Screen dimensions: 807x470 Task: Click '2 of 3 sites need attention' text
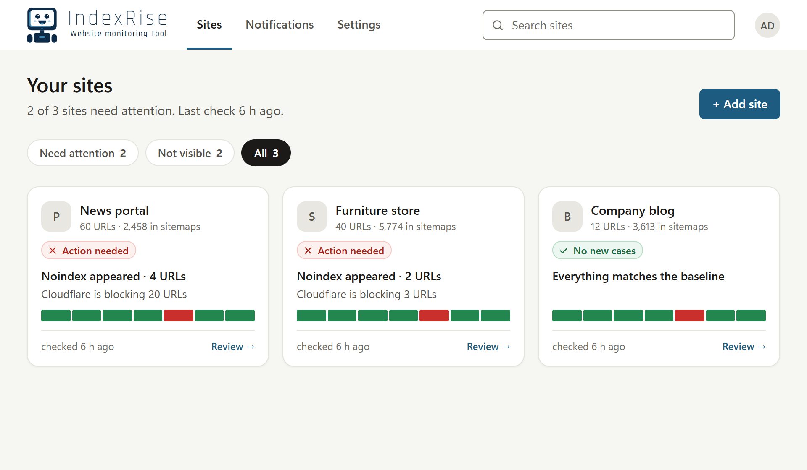pyautogui.click(x=100, y=111)
